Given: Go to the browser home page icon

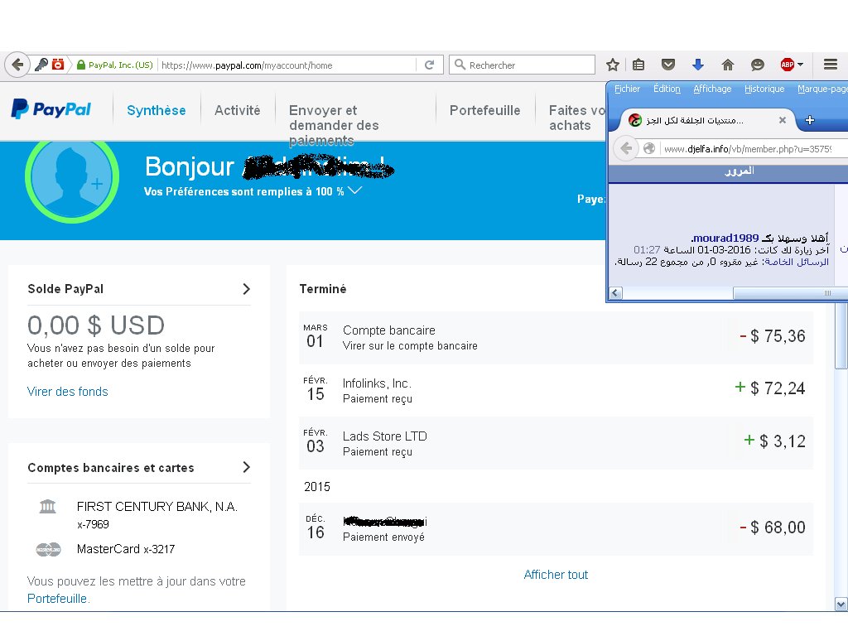Looking at the screenshot, I should coord(728,65).
